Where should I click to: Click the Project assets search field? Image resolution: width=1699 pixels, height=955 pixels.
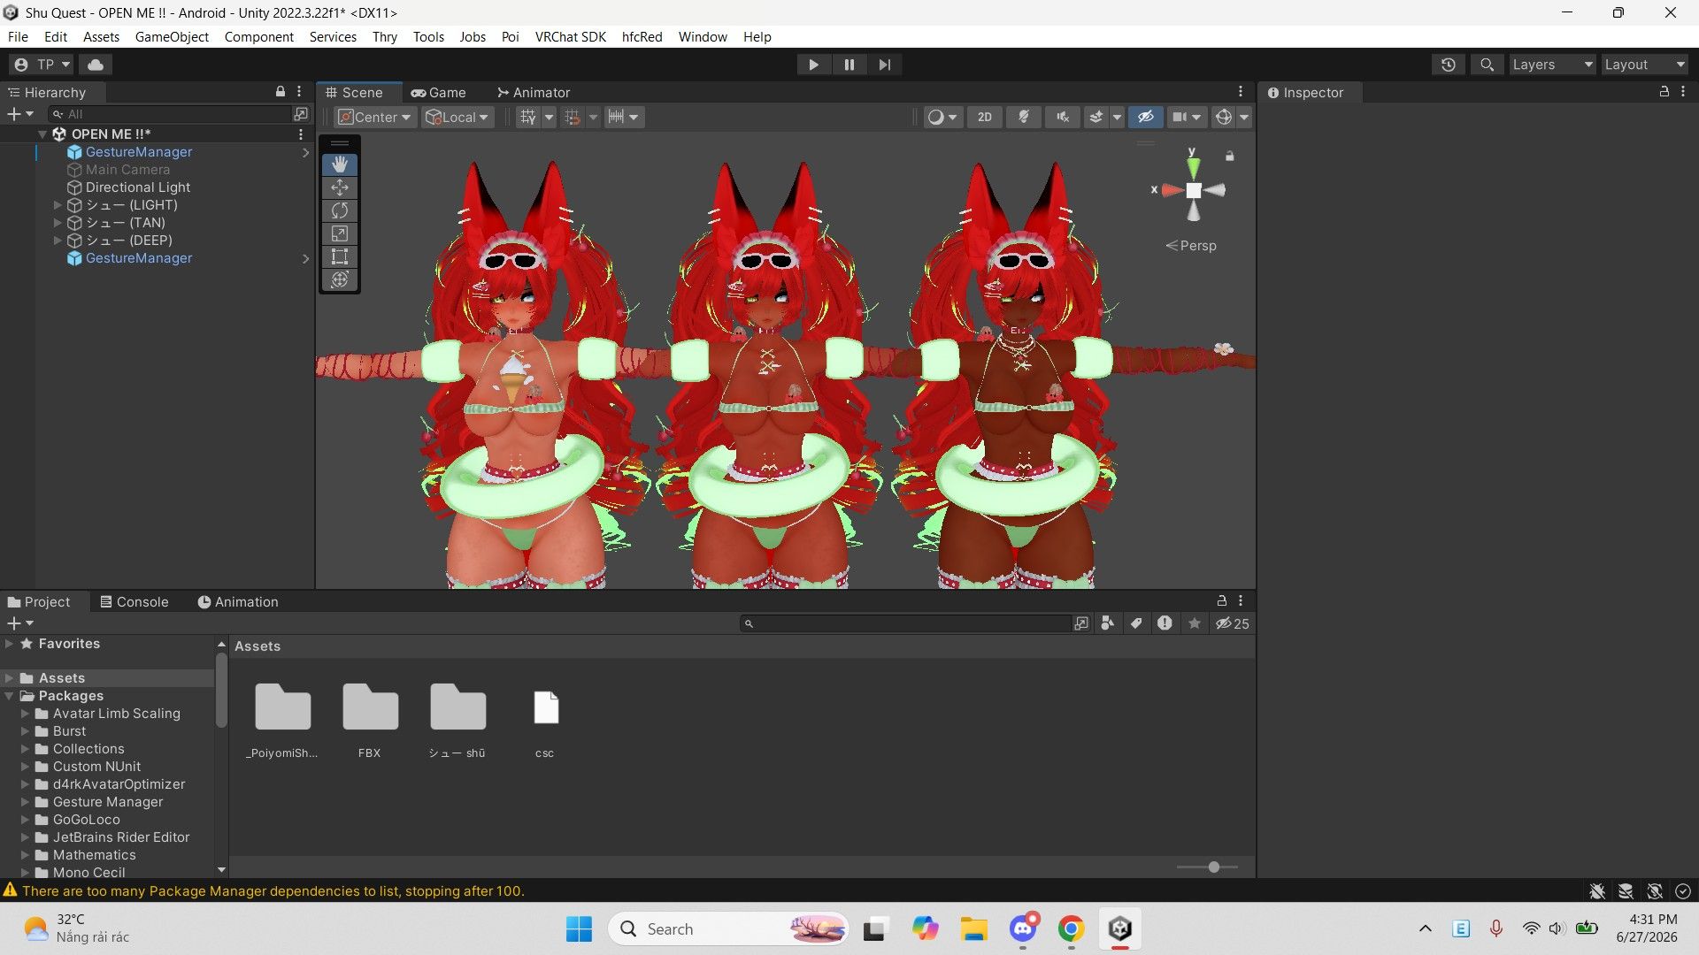point(906,623)
